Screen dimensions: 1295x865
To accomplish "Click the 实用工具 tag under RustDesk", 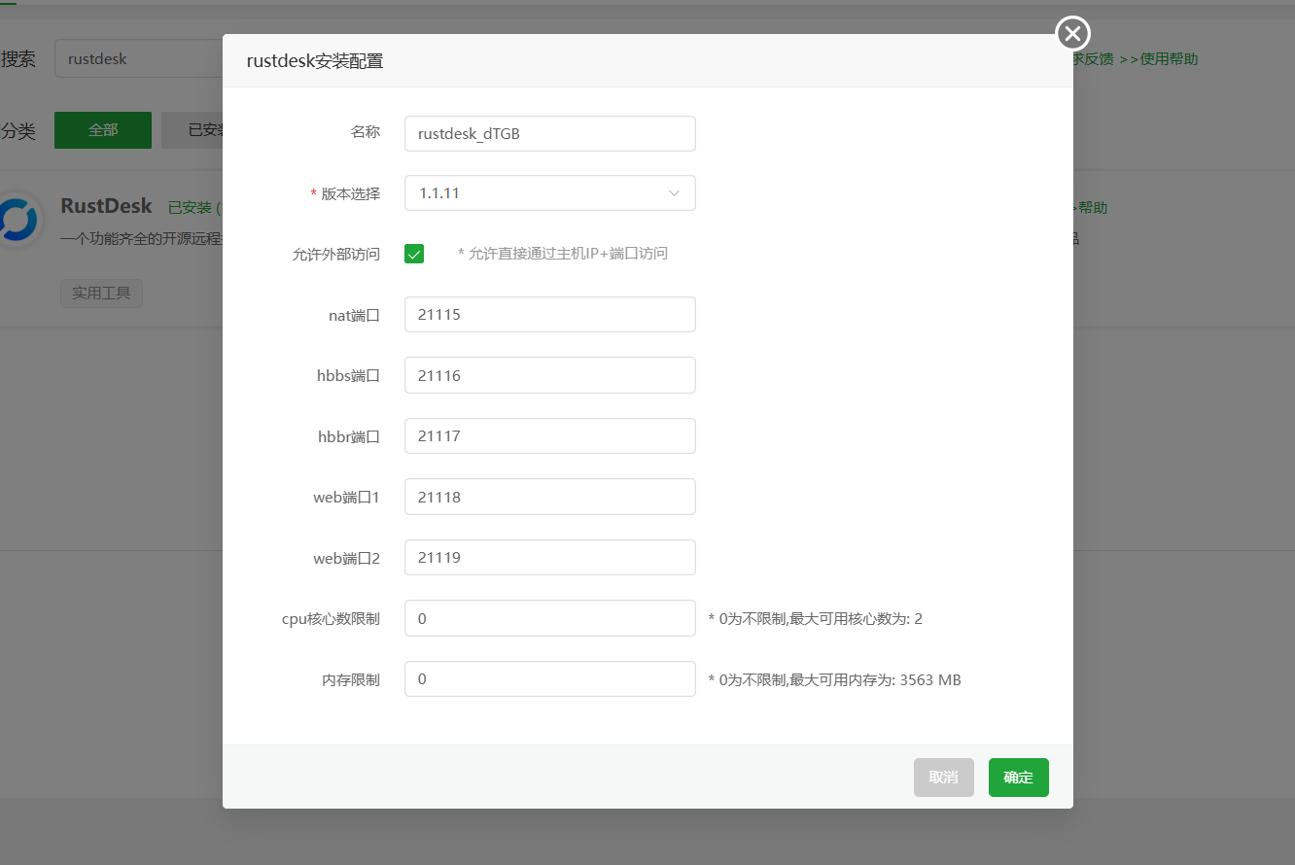I will (101, 293).
